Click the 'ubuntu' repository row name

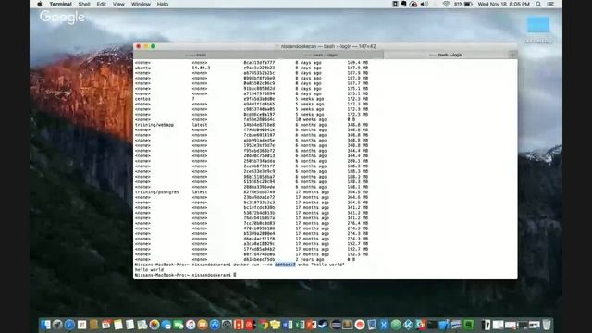point(142,68)
